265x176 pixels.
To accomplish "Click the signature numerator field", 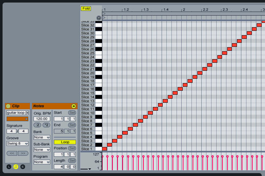I will point(11,131).
